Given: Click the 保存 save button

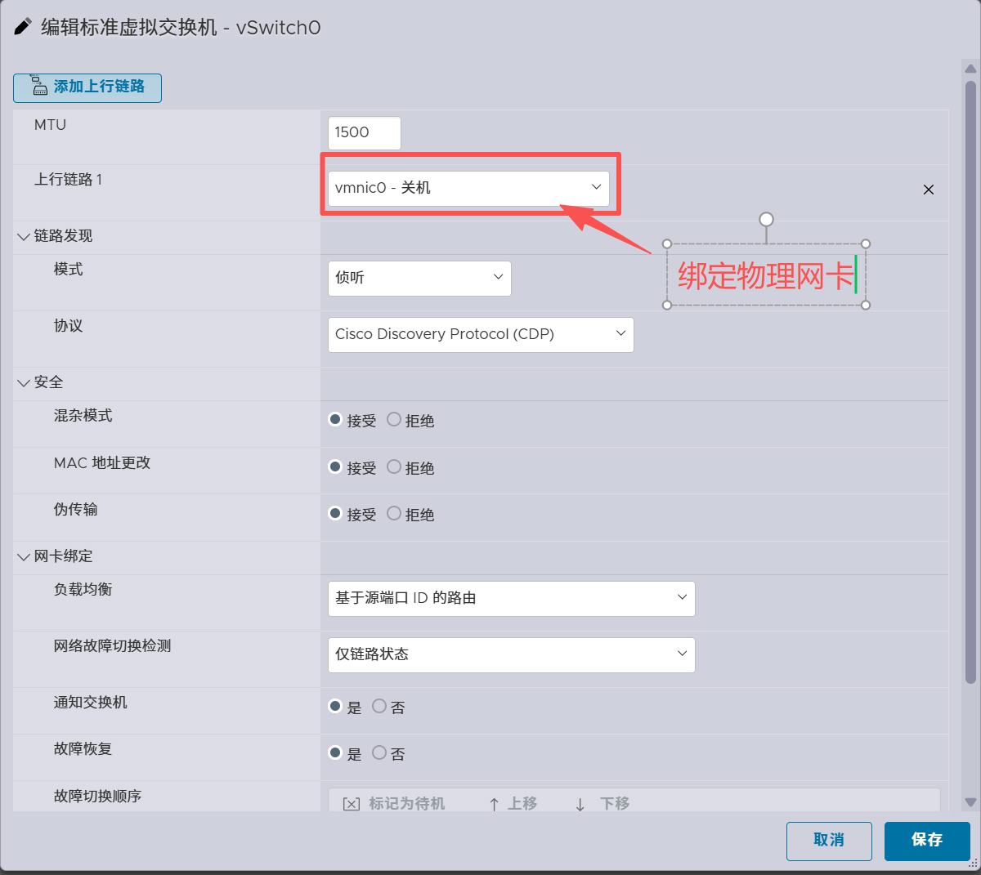Looking at the screenshot, I should click(x=926, y=841).
